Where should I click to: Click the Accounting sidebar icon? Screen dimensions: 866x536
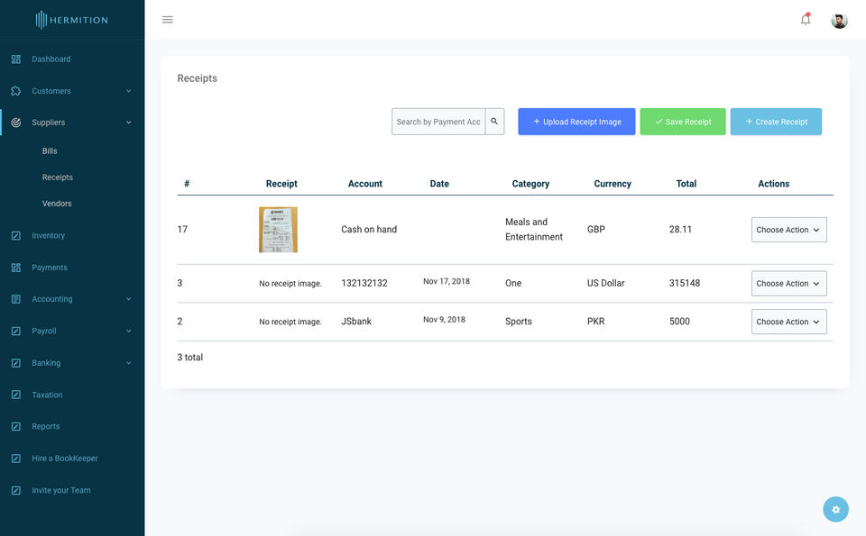pyautogui.click(x=16, y=299)
